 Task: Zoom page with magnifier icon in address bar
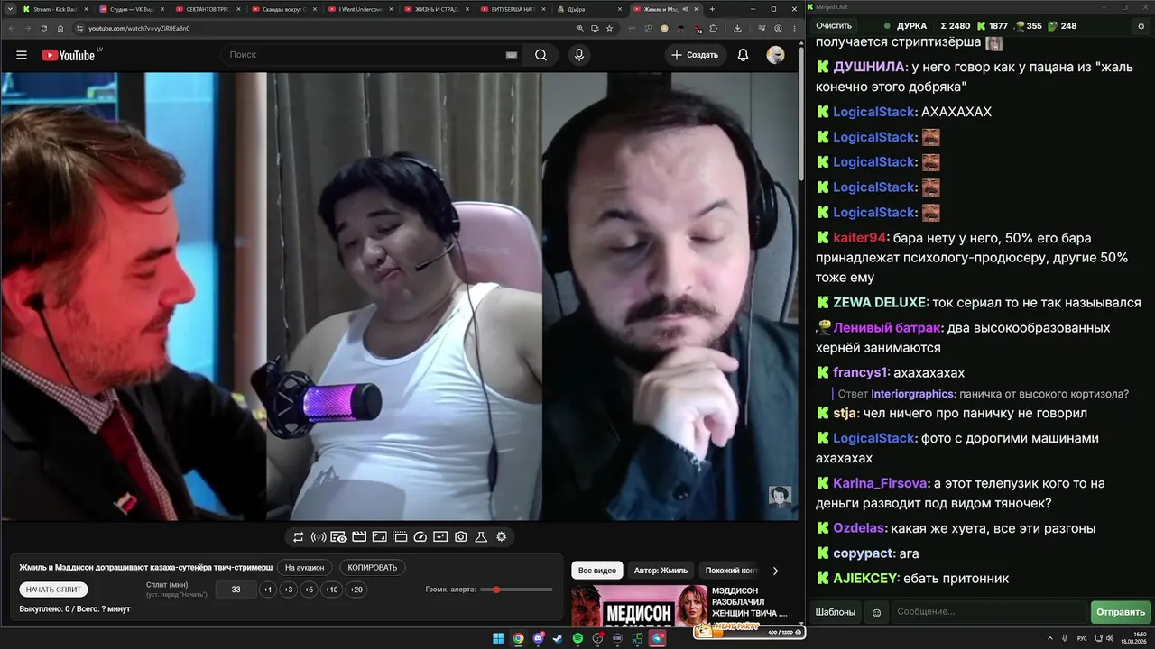[x=581, y=28]
